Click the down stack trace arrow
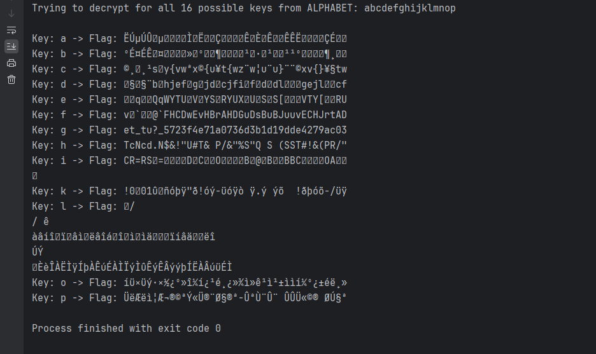Viewport: 596px width, 354px height. tap(11, 13)
